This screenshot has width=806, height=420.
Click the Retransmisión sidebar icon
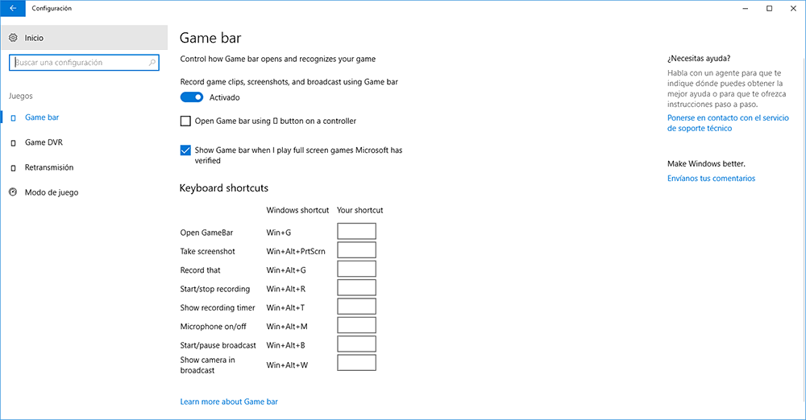point(14,168)
